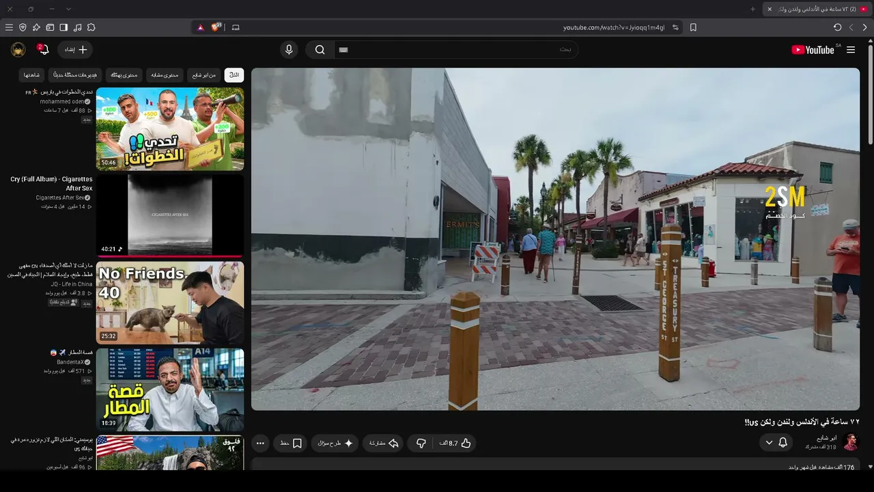
Task: Open the BanderitaX channel name
Action: pos(70,361)
